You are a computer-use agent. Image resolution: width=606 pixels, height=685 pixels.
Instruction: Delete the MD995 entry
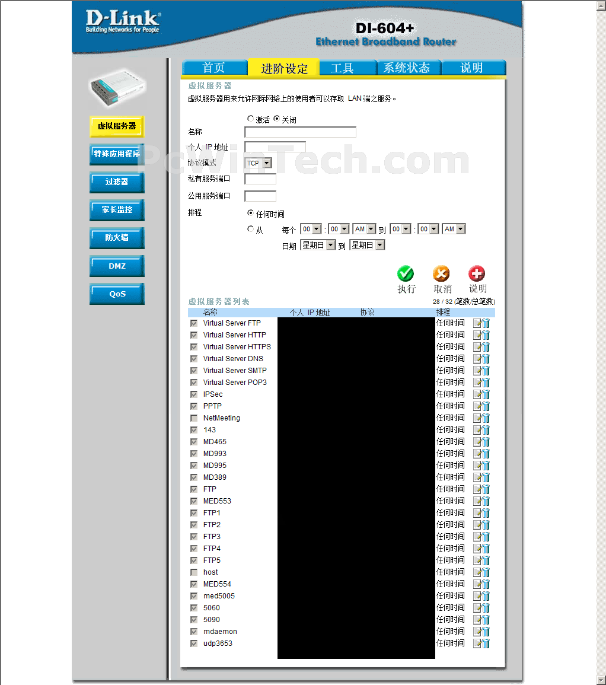(x=486, y=465)
